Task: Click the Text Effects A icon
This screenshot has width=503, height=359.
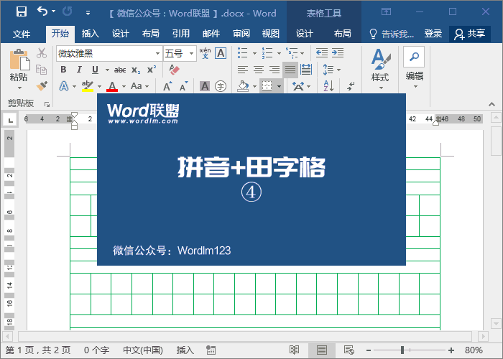Action: (x=64, y=86)
